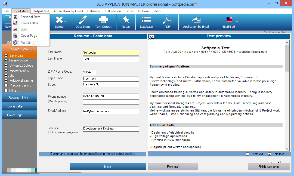Open the Full version menu
Image resolution: width=294 pixels, height=176 pixels.
pos(113,11)
